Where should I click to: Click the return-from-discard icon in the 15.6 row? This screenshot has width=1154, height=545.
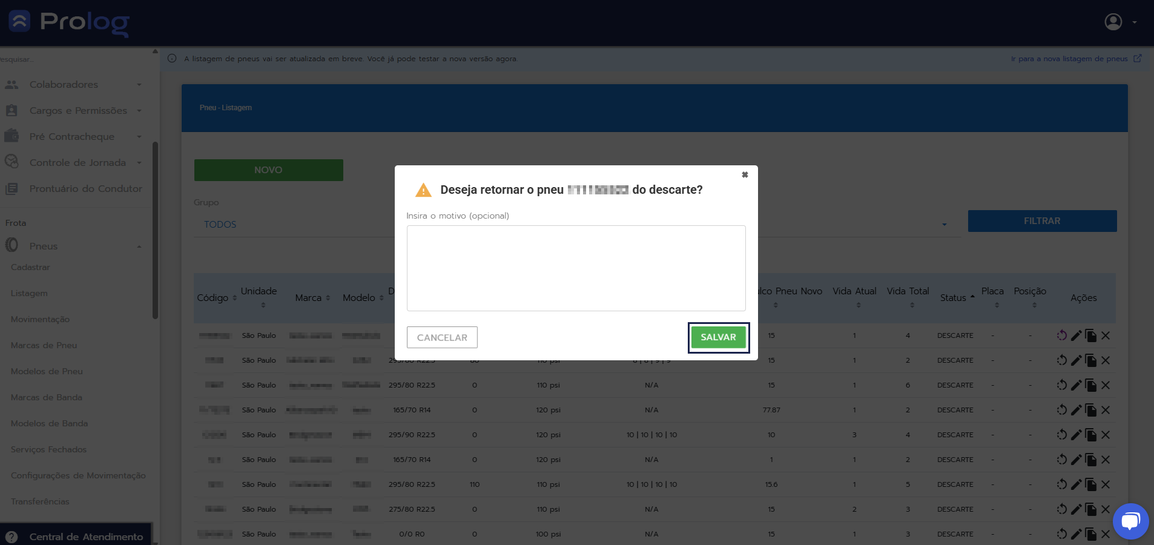[x=1061, y=484]
